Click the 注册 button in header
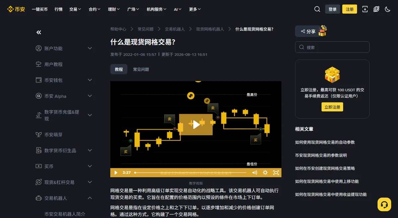Screen dimensions: 398x218 pos(350,9)
